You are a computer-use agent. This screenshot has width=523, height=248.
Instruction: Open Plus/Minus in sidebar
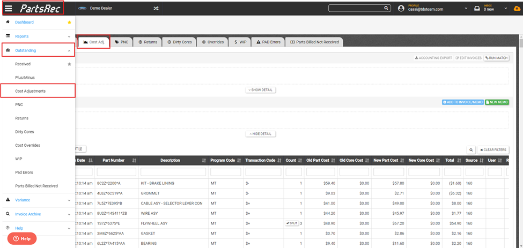[x=25, y=78]
